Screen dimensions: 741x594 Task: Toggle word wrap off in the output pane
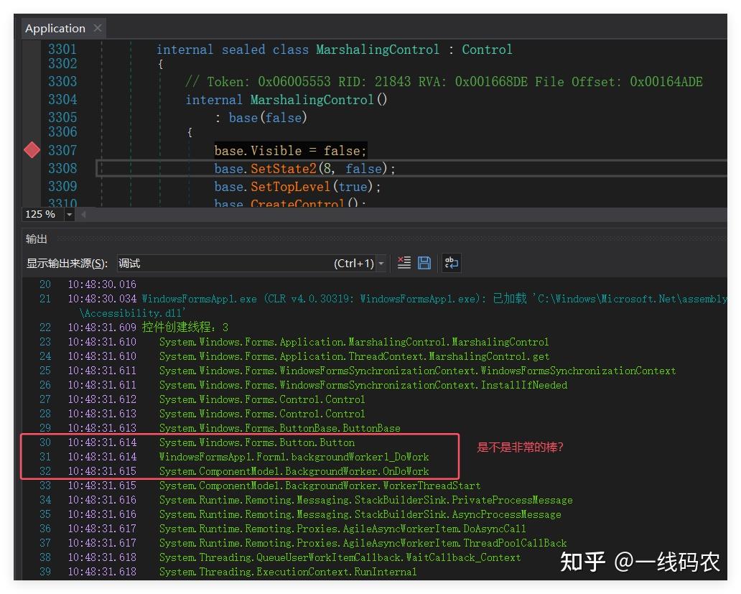[451, 263]
